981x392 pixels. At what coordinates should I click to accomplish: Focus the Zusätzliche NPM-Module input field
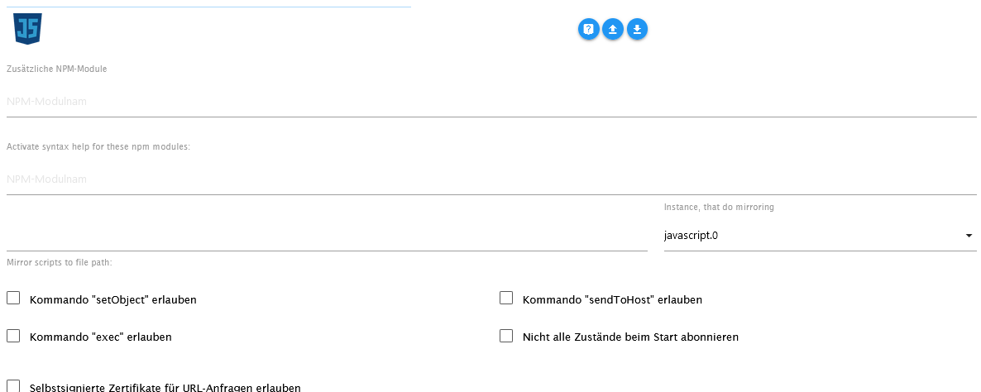coord(491,102)
